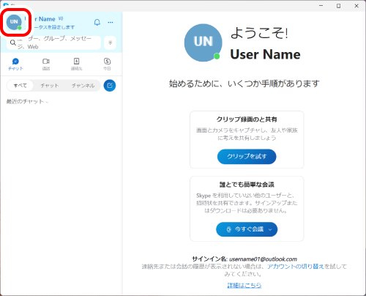Click the username01@outlook.com sign-in name
The image size is (366, 296).
[263, 259]
